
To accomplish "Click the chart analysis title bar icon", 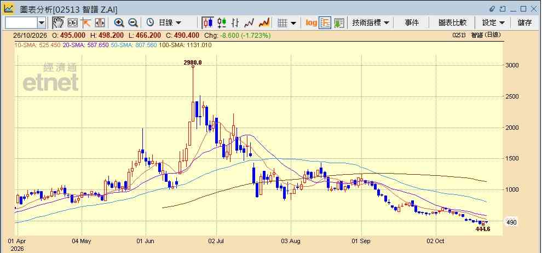I will click(9, 9).
